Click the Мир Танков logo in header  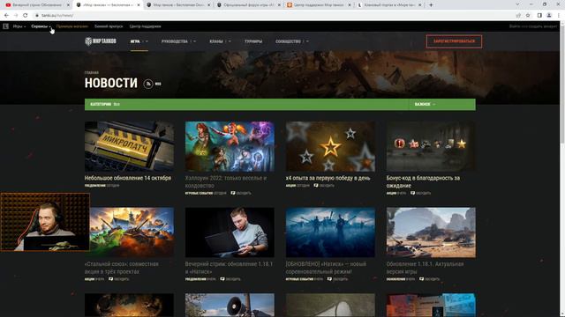coord(101,41)
